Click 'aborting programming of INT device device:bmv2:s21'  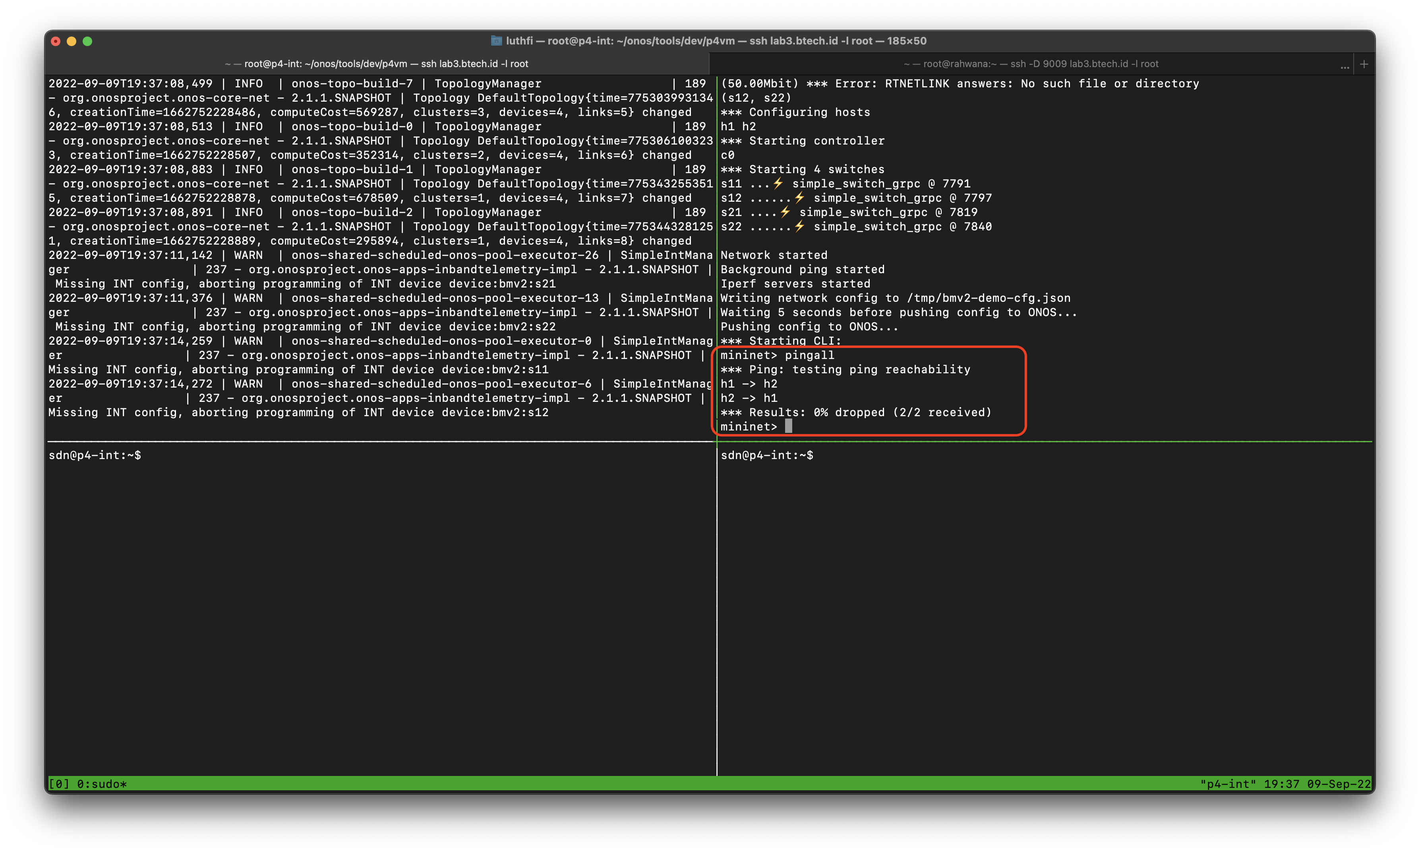tap(377, 284)
